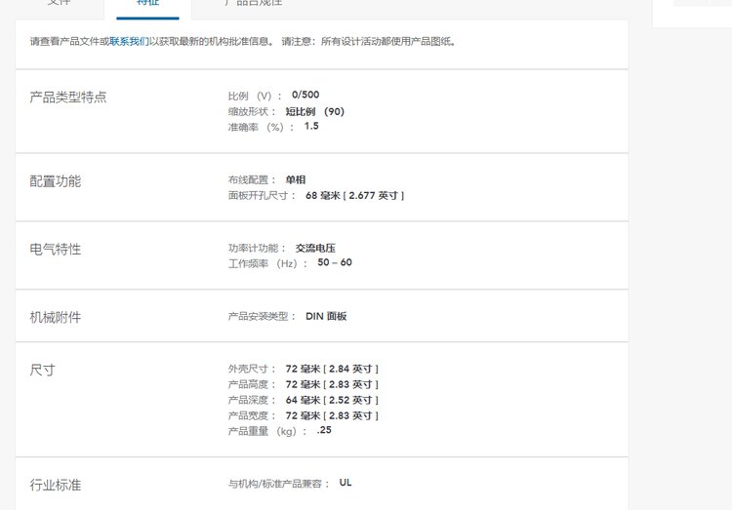Click the 68 毫米 panel cutout value
The image size is (732, 510).
pos(354,195)
